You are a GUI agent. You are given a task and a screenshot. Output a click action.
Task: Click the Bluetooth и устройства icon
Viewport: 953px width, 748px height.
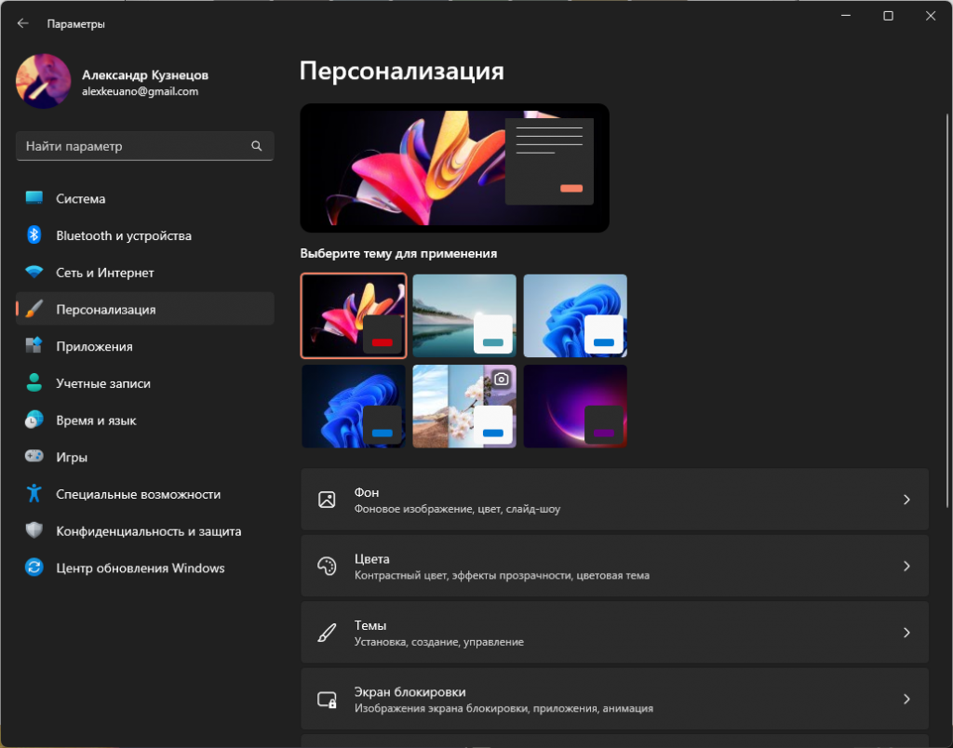point(34,235)
